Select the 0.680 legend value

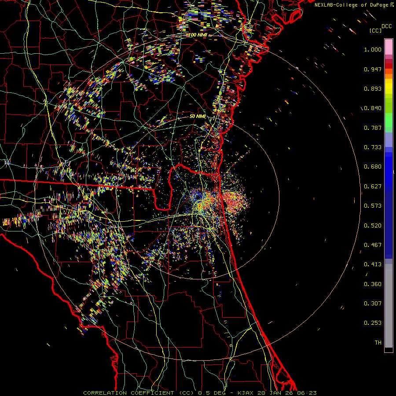[x=373, y=167]
